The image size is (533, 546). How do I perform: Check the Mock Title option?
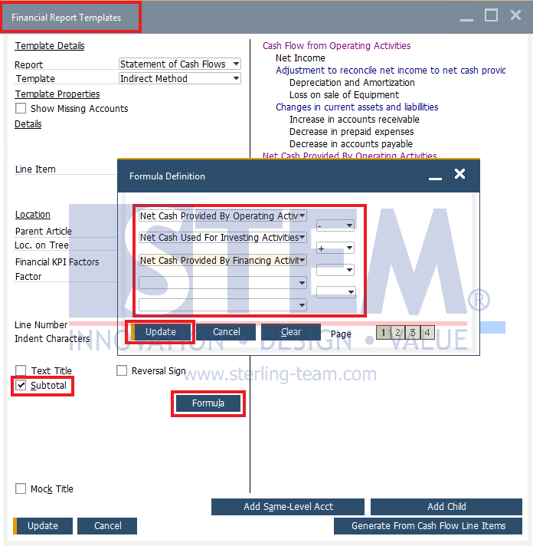pos(21,488)
